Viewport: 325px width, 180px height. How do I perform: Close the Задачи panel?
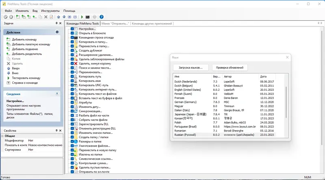pyautogui.click(x=60, y=24)
